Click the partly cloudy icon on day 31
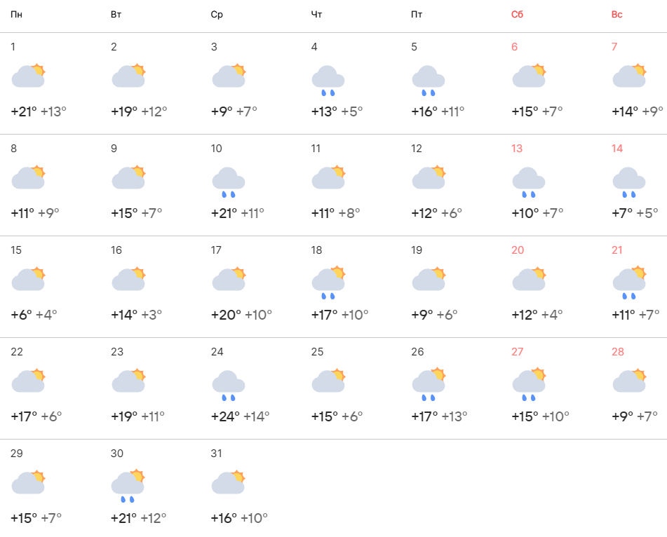667x537 pixels. (228, 482)
